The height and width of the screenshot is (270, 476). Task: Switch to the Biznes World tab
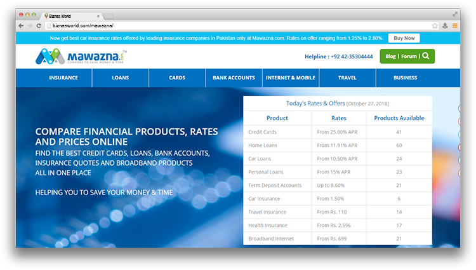pos(70,14)
